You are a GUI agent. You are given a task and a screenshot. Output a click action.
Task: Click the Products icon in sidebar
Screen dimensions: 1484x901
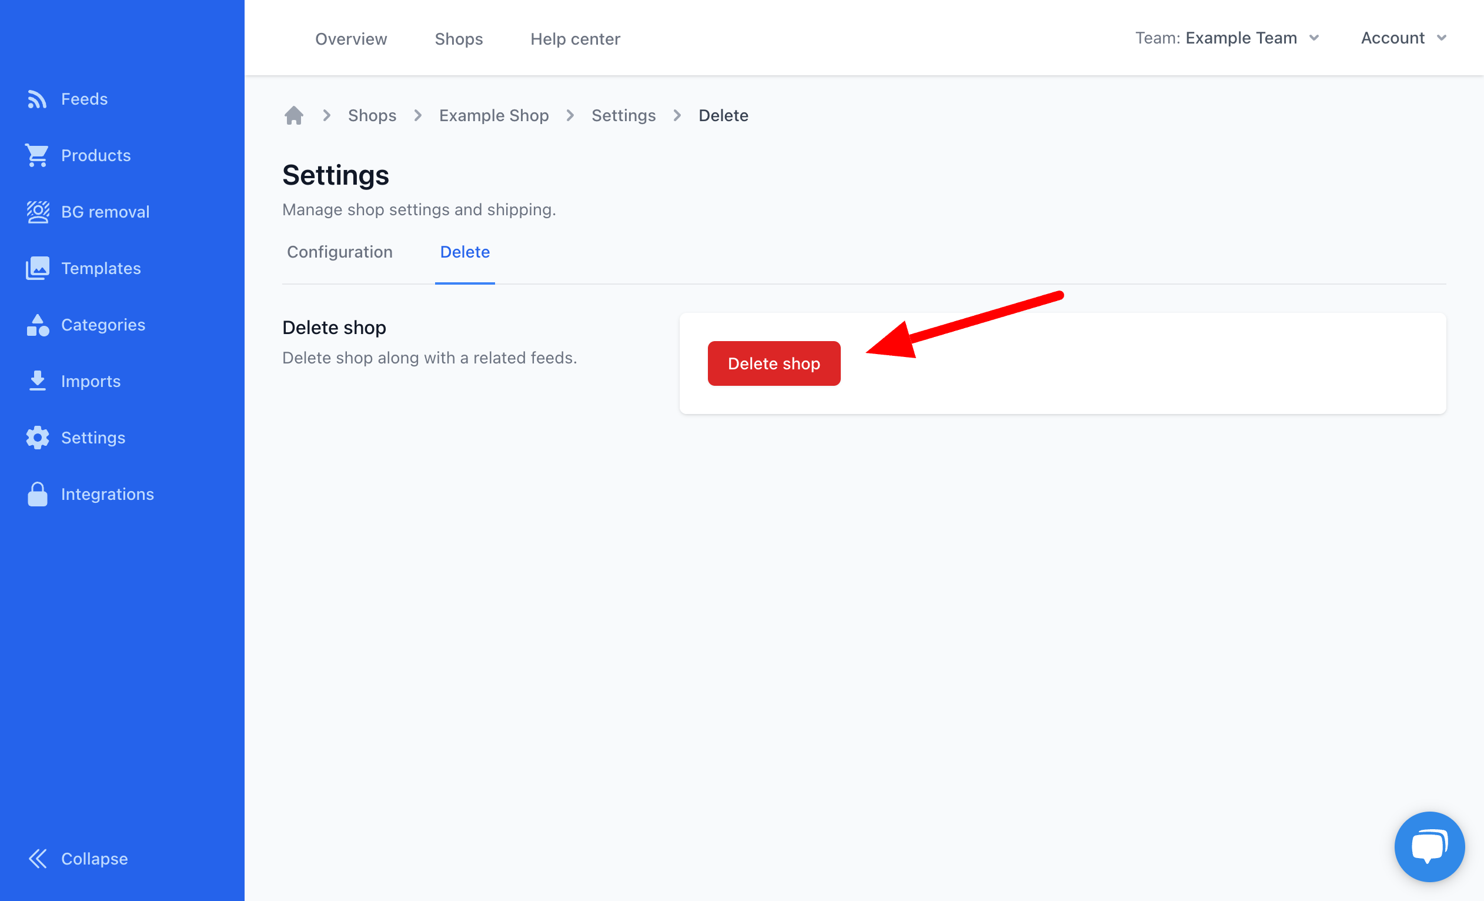(37, 156)
